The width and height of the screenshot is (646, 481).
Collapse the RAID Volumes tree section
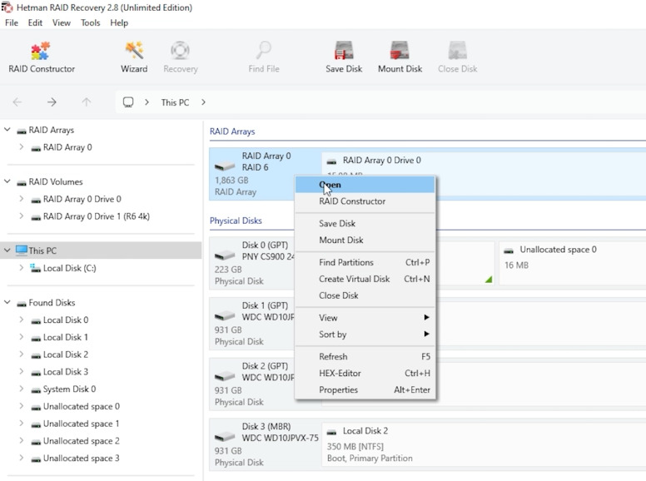pos(7,181)
